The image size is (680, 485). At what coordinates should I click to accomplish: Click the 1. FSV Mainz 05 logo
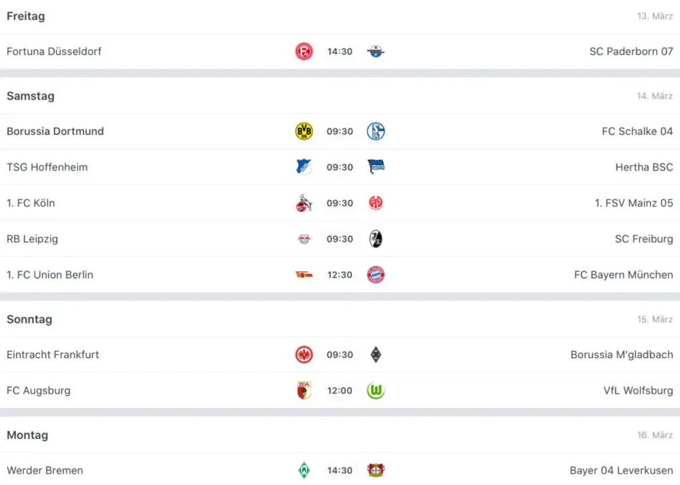click(376, 203)
